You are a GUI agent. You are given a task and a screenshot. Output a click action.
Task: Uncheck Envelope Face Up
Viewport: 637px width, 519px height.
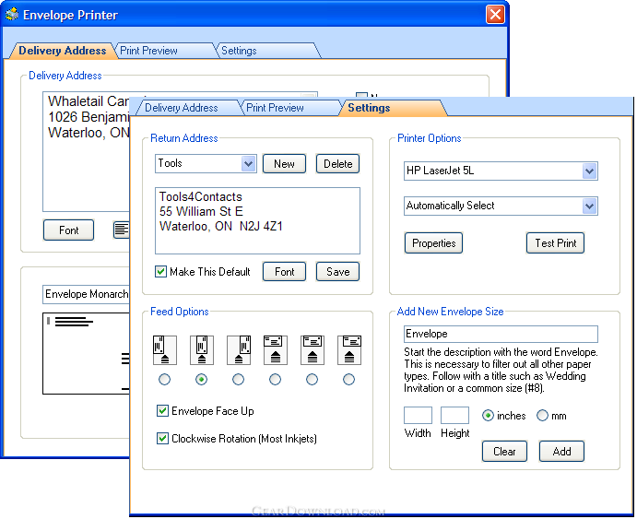(x=163, y=411)
